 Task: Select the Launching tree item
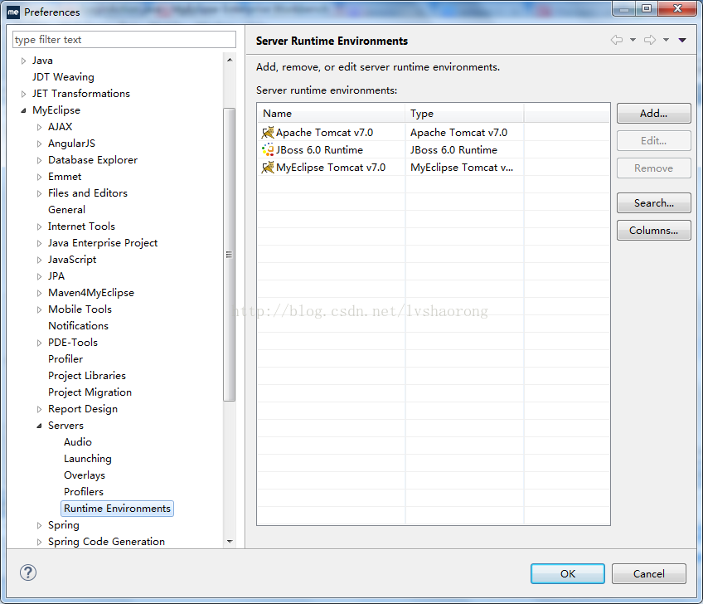87,459
